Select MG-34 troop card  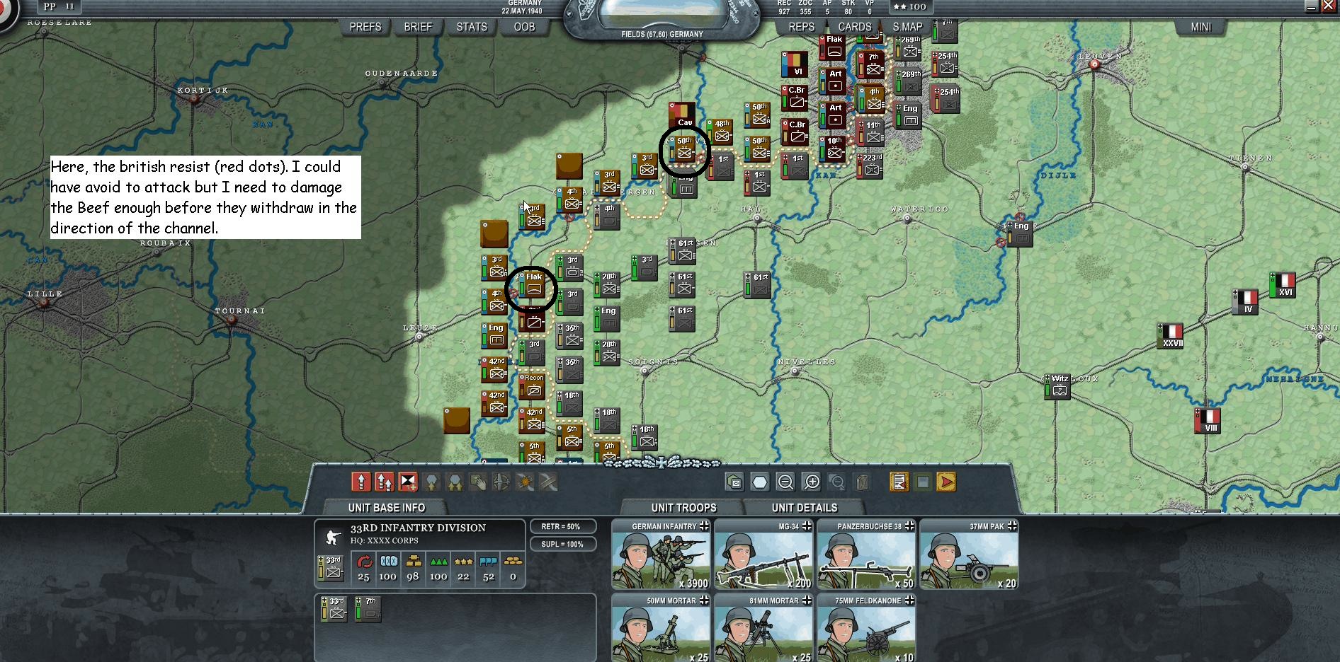click(763, 554)
